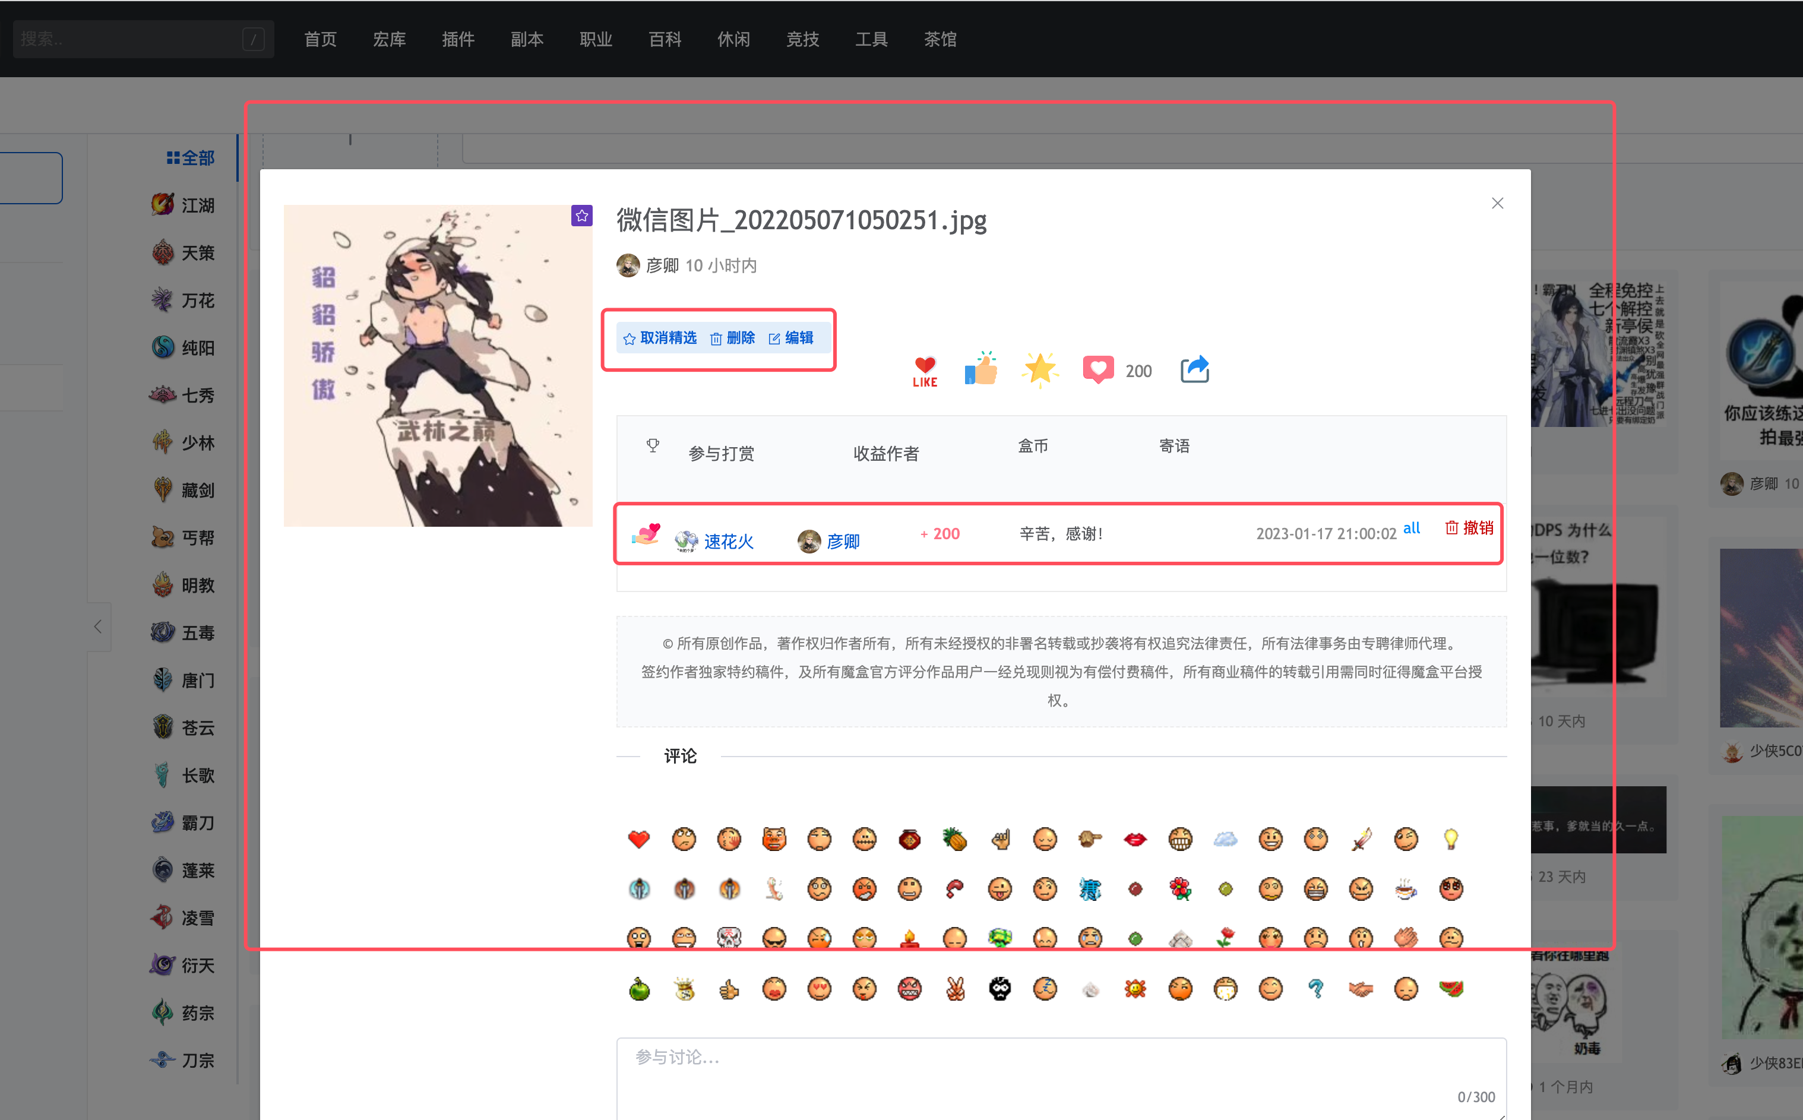Toggle 取消精选 to unfeature the image
This screenshot has width=1803, height=1120.
click(660, 338)
